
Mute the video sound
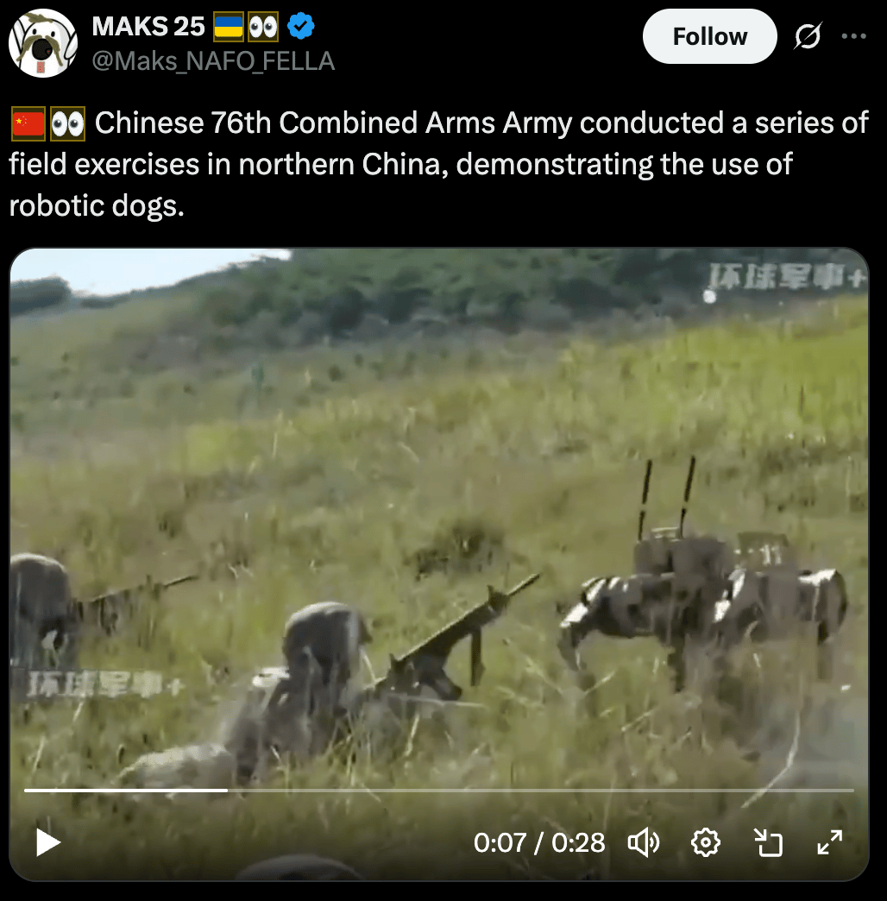click(x=644, y=843)
